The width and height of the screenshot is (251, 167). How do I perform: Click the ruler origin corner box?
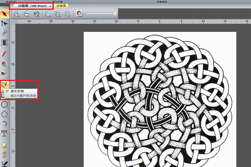(x=13, y=22)
